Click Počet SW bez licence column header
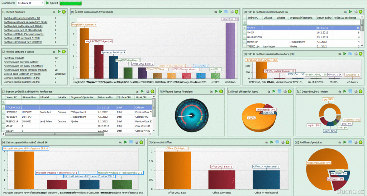 346,17
